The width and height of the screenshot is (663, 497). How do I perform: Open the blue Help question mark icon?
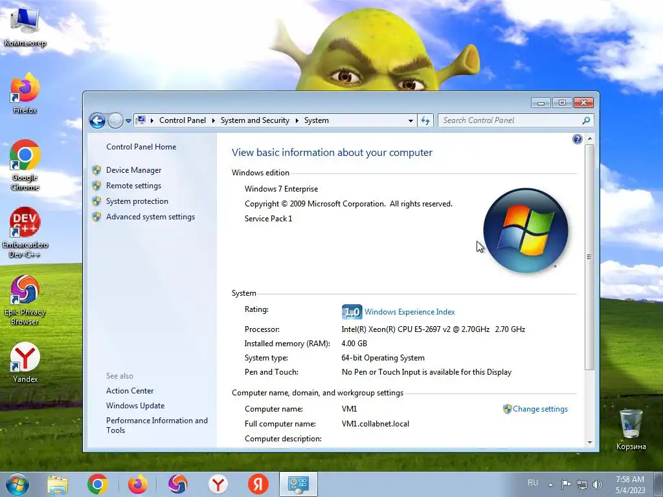coord(577,139)
